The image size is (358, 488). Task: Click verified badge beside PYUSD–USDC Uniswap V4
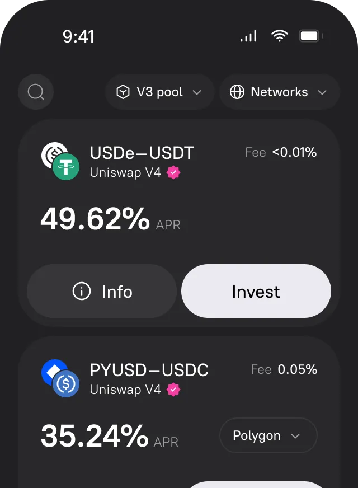174,390
